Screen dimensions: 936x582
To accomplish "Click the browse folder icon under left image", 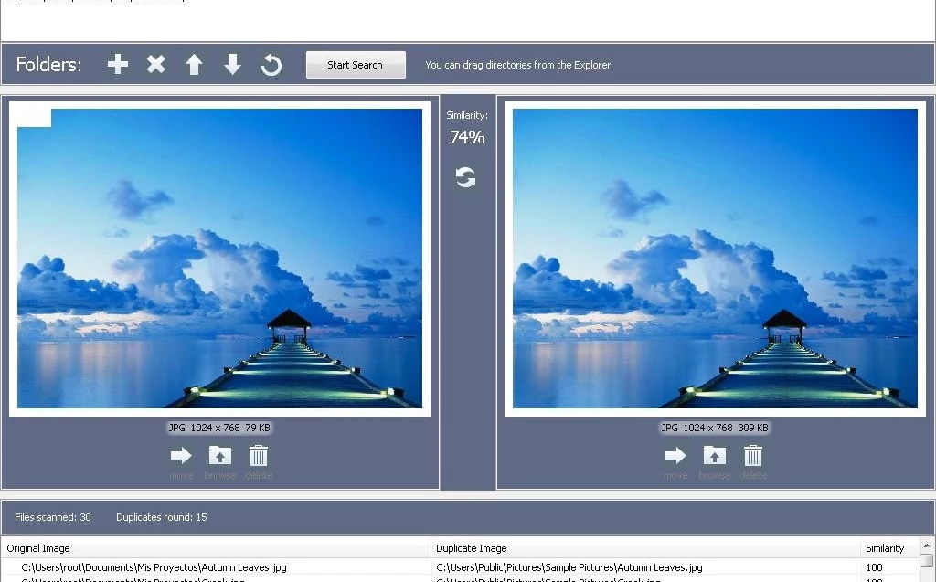I will coord(220,456).
